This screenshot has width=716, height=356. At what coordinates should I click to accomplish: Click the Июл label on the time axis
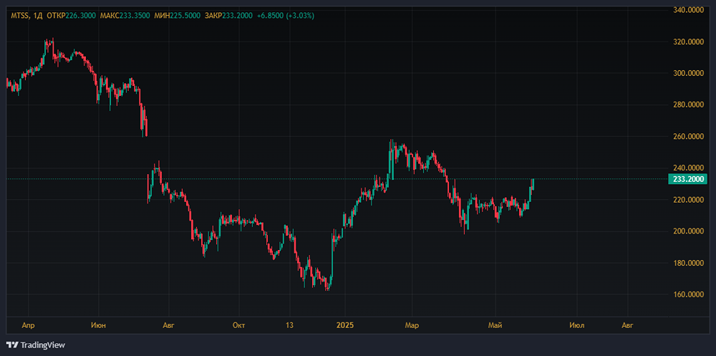[577, 325]
